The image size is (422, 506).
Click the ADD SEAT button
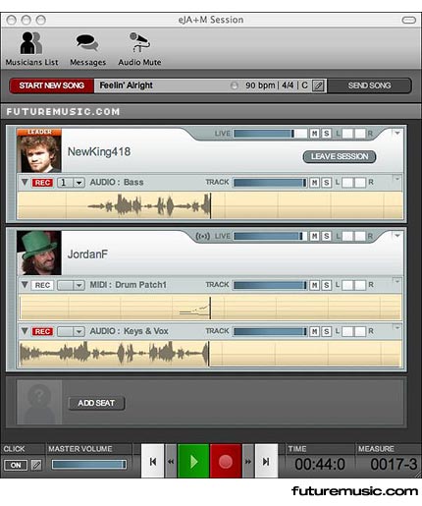96,403
